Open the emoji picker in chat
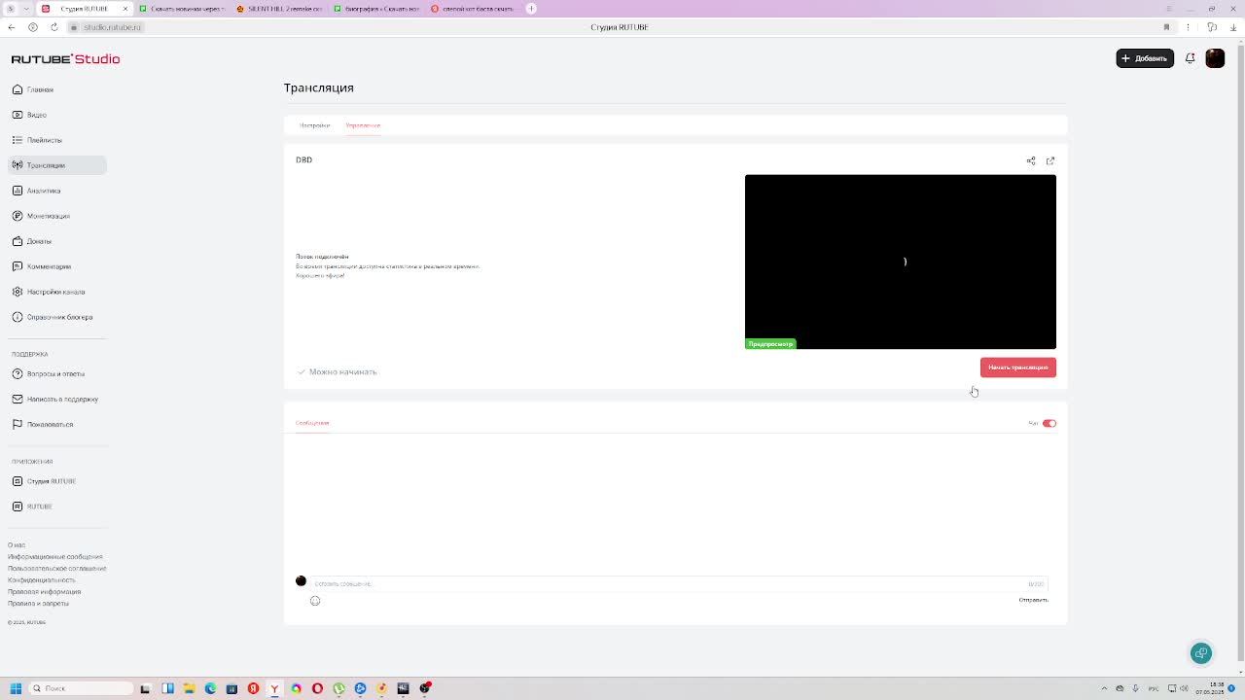This screenshot has height=700, width=1245. 315,601
